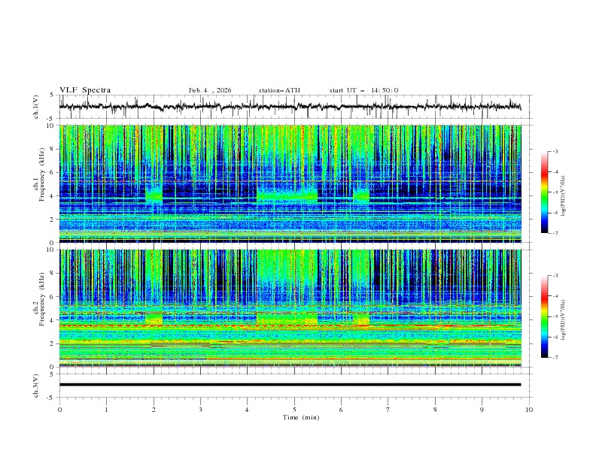
Task: Click the "2" kHz tick of ch.1 spectrogram
Action: [53, 219]
